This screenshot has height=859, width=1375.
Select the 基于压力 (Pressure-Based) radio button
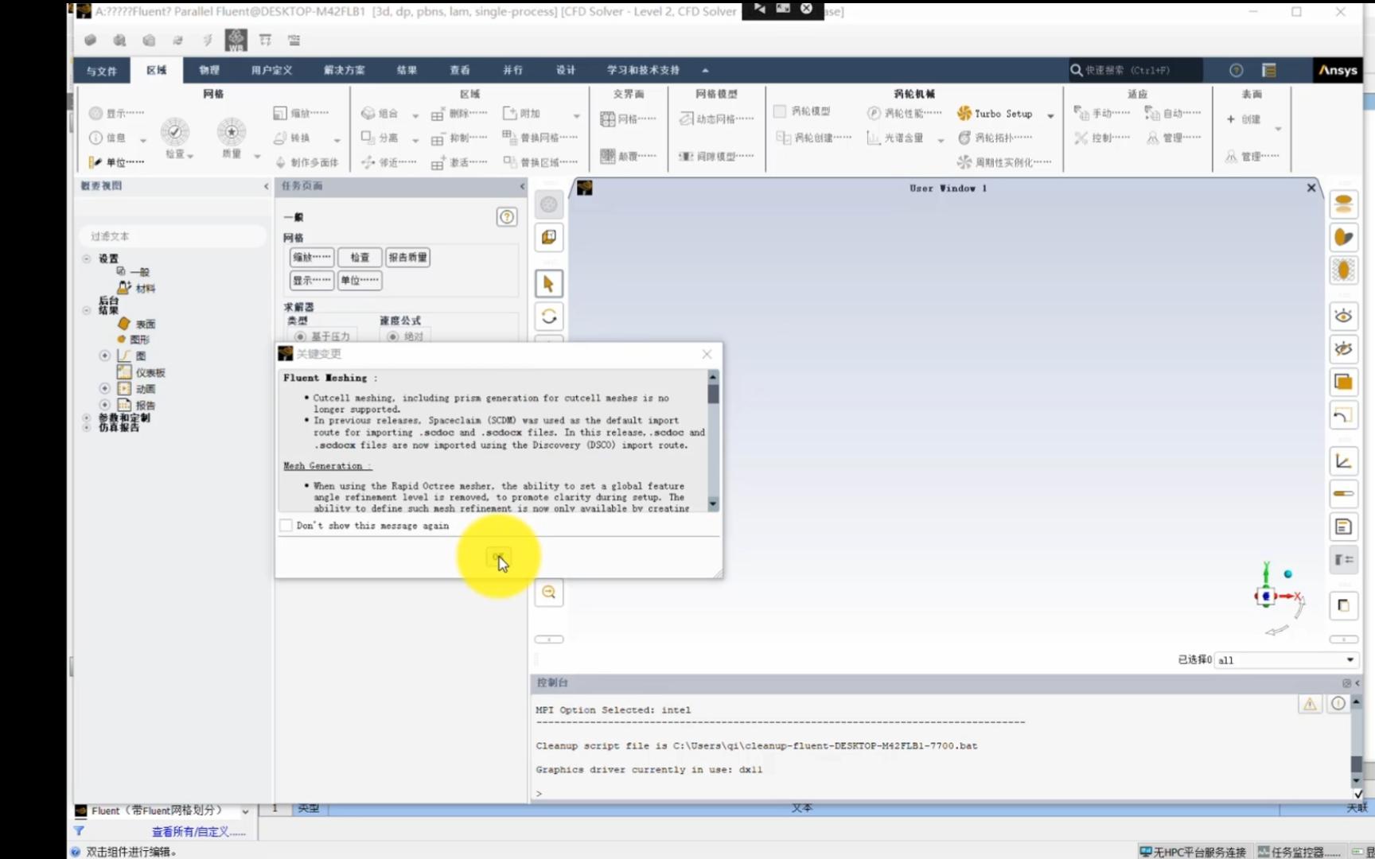click(x=300, y=336)
